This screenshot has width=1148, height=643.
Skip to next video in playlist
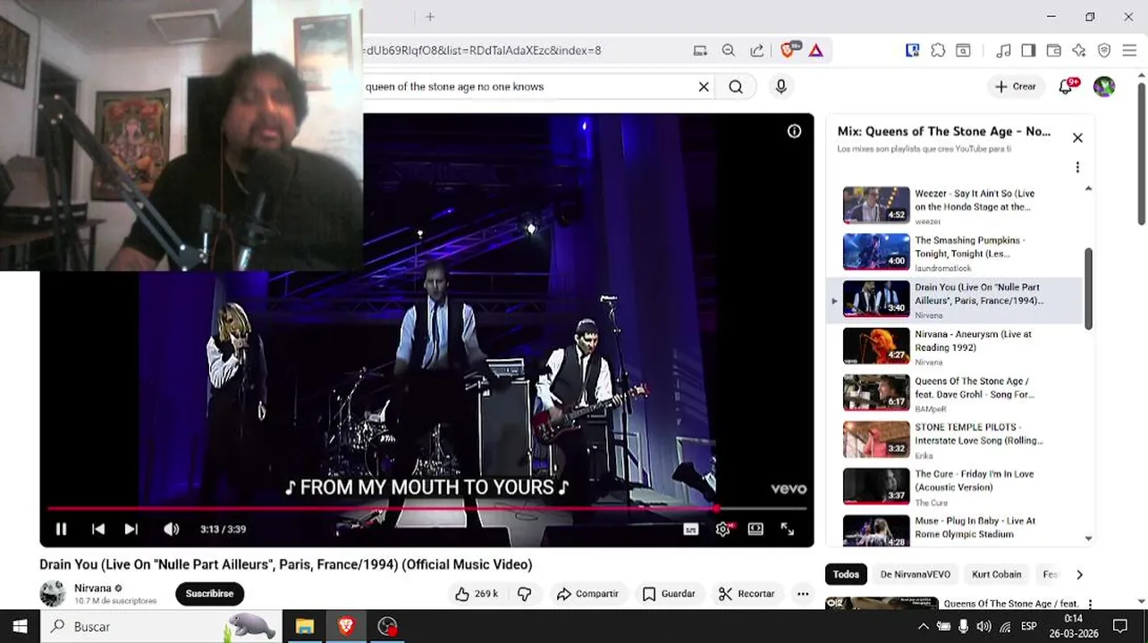pyautogui.click(x=131, y=529)
